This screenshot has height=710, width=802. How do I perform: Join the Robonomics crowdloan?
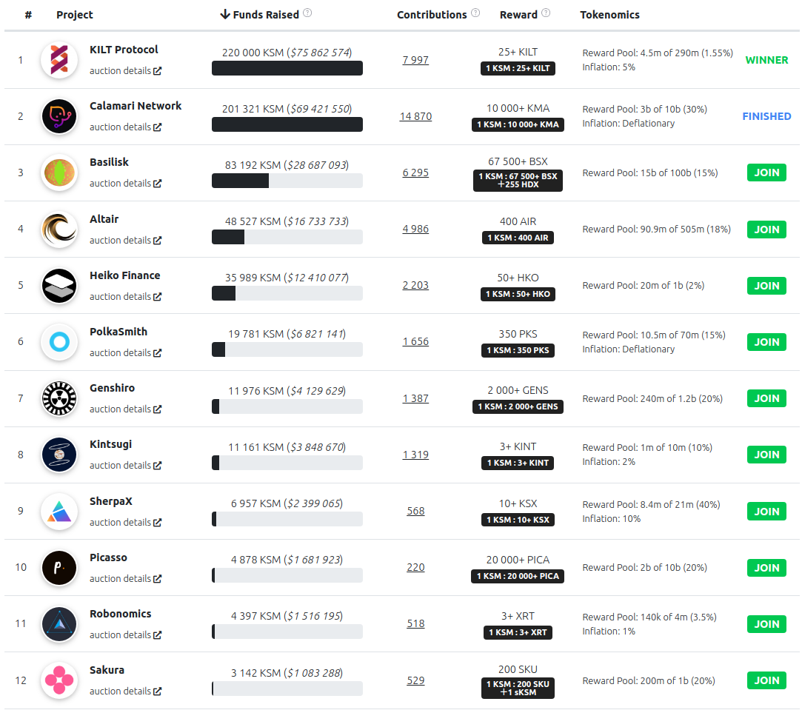coord(766,623)
